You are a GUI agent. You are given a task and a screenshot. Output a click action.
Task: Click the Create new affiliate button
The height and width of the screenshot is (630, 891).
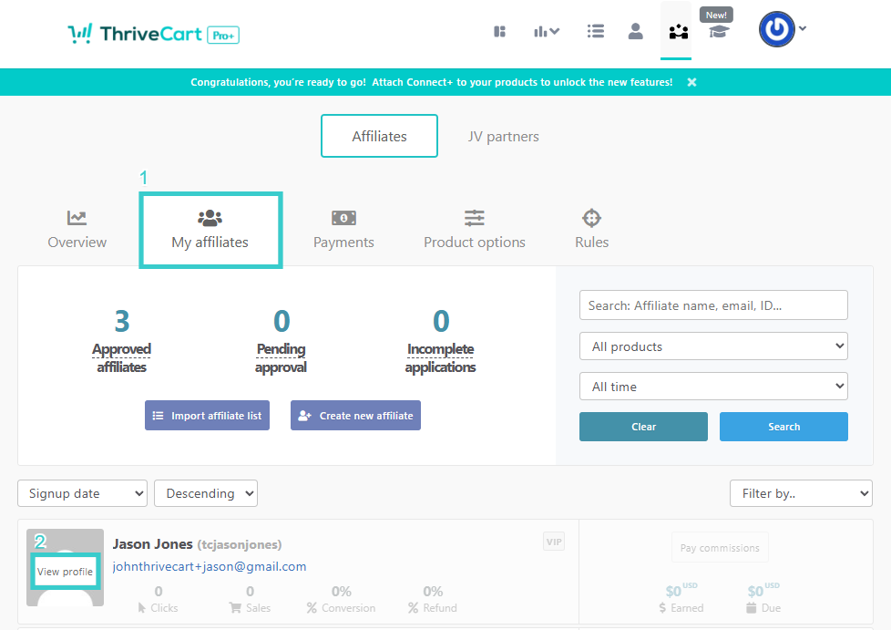tap(355, 416)
